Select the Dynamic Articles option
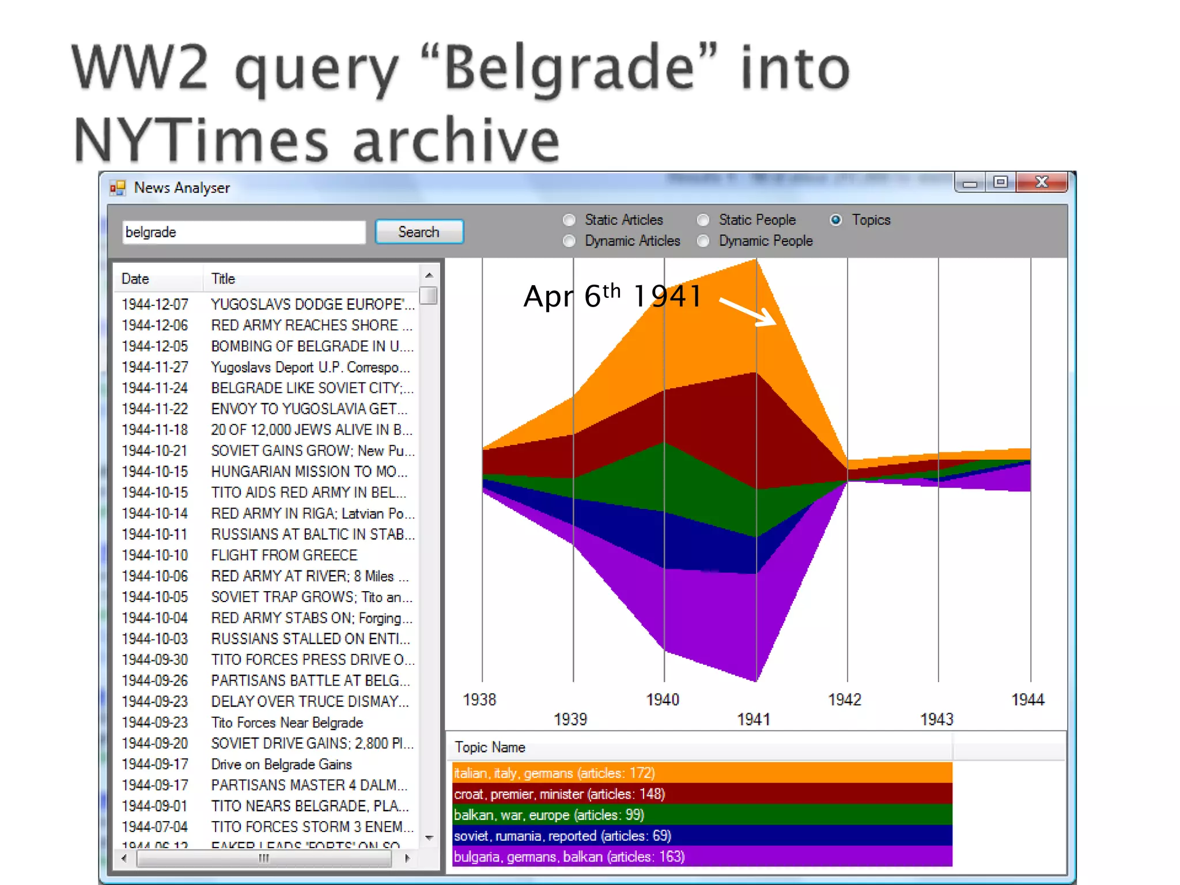This screenshot has height=885, width=1180. [569, 241]
